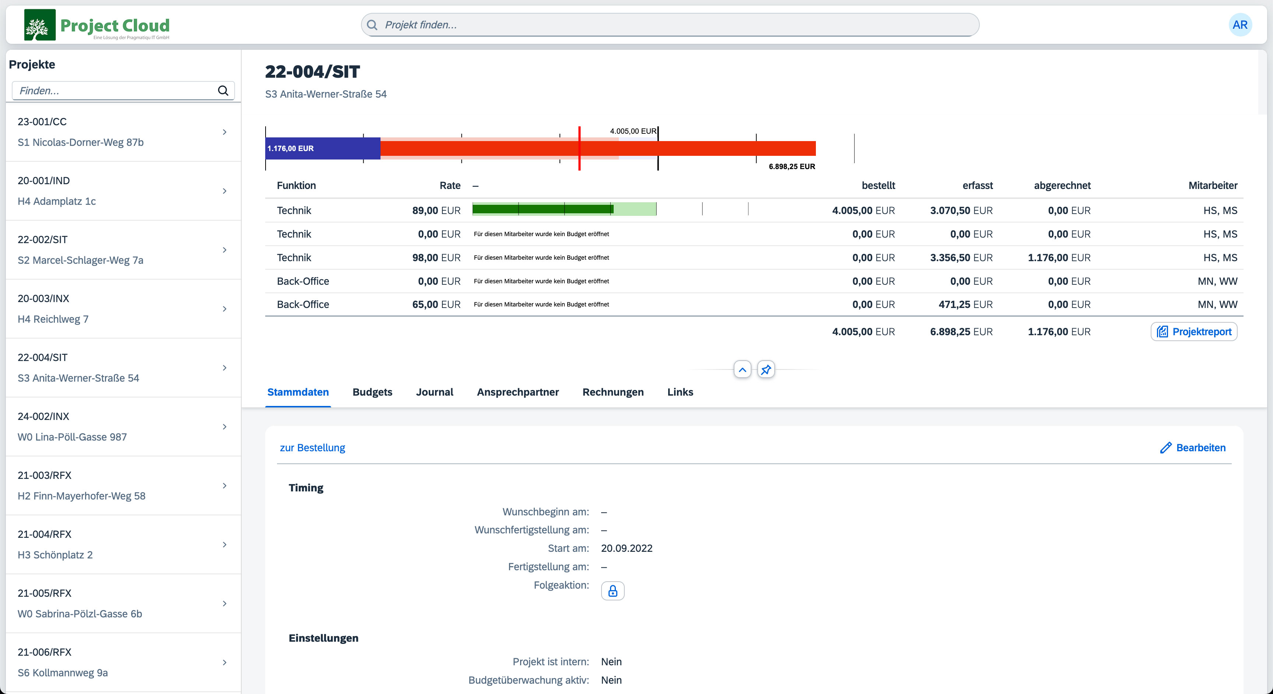
Task: Open the AR user avatar
Action: point(1239,25)
